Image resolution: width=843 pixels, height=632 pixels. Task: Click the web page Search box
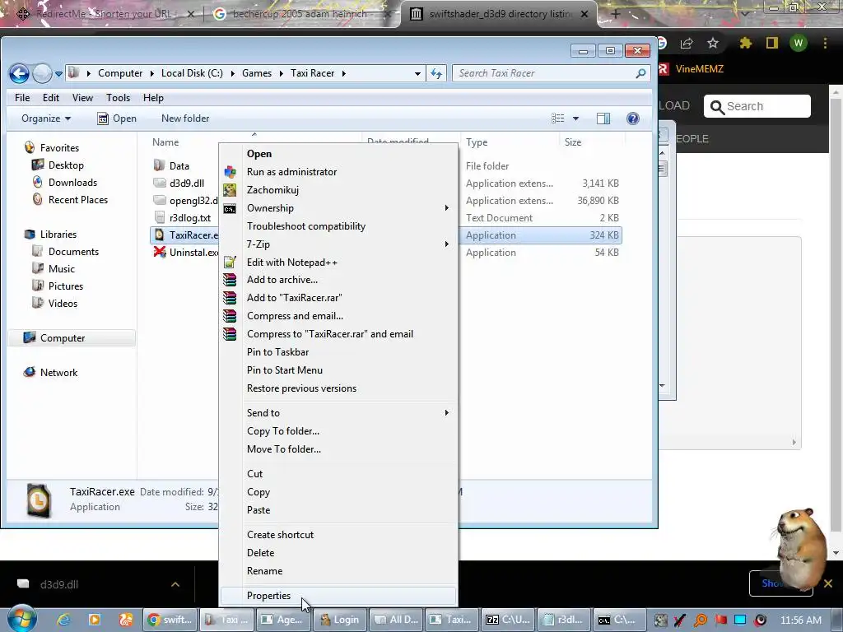[757, 106]
